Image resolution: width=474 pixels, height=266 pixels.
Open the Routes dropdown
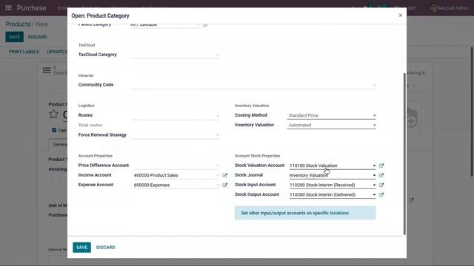tap(175, 115)
